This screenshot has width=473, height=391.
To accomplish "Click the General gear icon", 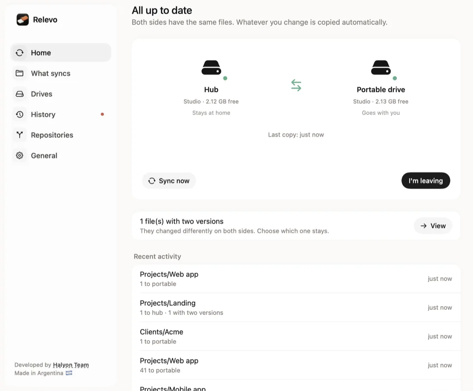I will pos(20,155).
